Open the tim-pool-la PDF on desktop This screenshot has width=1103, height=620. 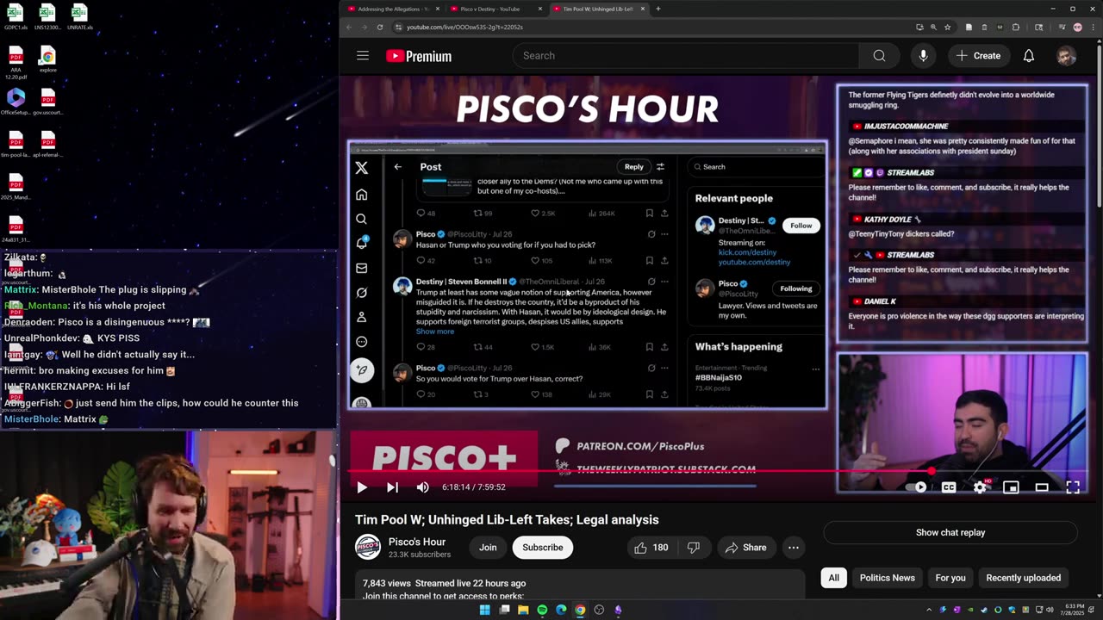coord(16,145)
